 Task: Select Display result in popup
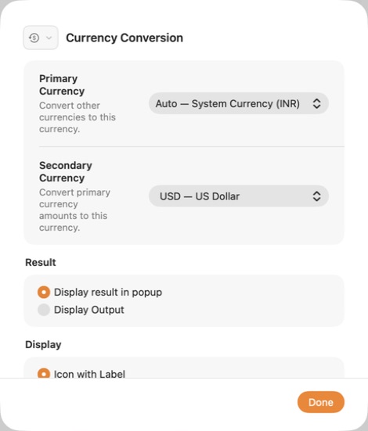coord(44,292)
